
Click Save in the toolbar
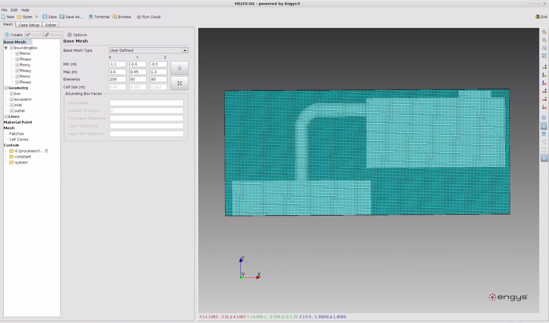point(49,17)
